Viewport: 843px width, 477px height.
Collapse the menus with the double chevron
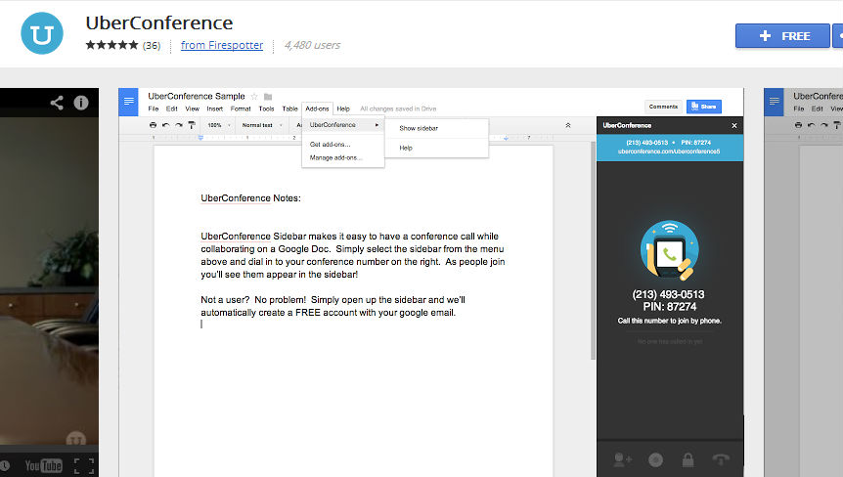coord(568,125)
